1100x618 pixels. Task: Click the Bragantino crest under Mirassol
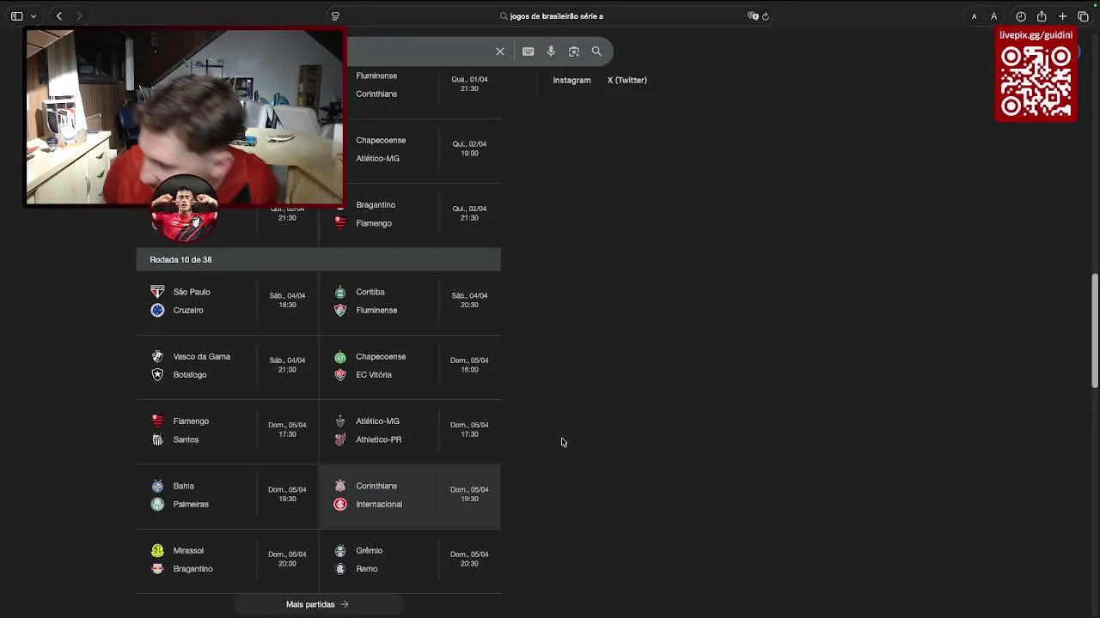(x=157, y=568)
